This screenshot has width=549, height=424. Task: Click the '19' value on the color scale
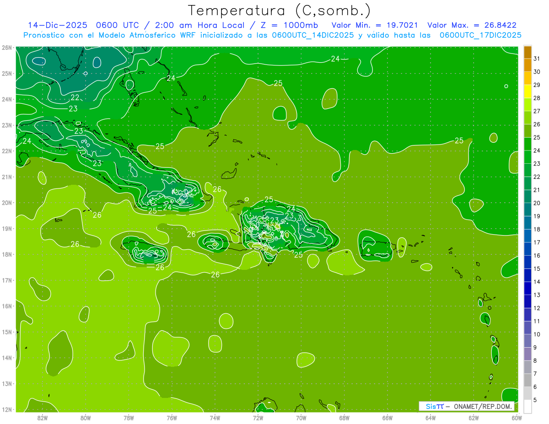[537, 216]
